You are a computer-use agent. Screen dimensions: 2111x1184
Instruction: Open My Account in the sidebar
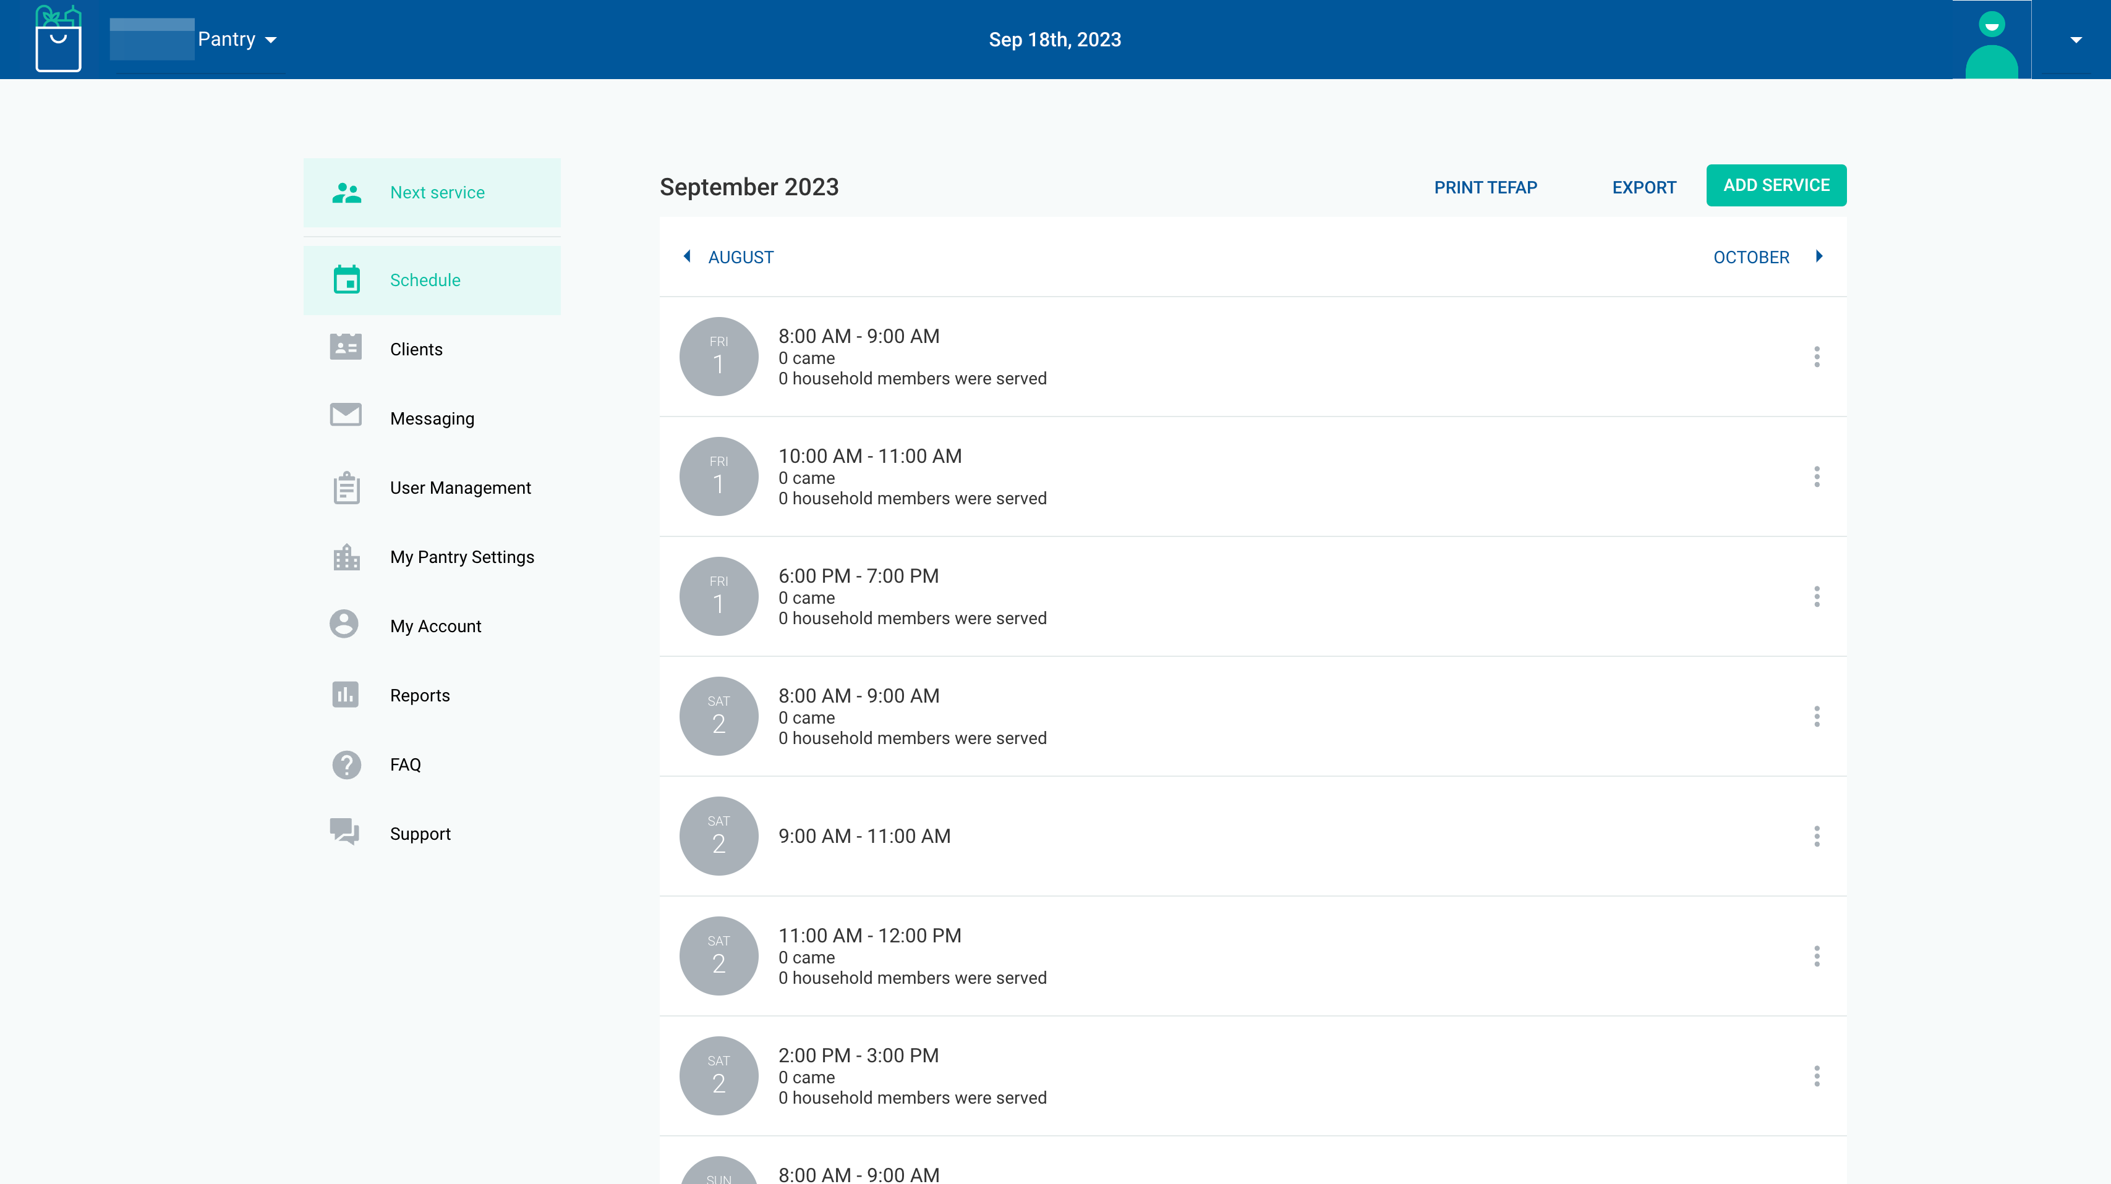432,627
